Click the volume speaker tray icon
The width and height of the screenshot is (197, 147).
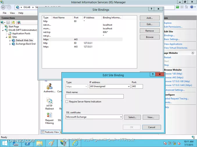coord(179,143)
